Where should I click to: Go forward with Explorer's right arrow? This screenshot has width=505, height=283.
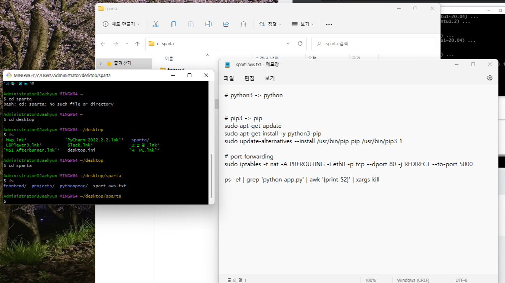tap(115, 44)
